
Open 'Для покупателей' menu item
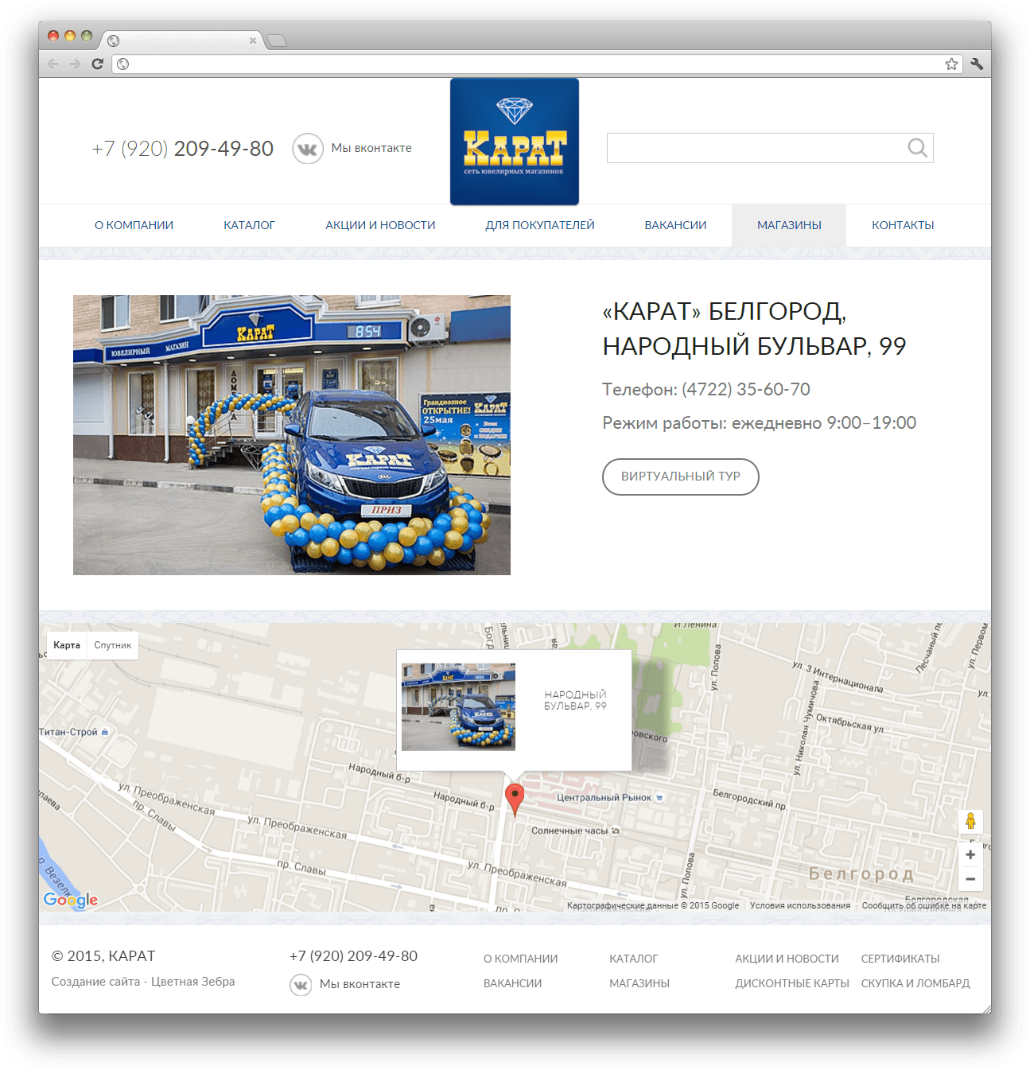click(540, 225)
